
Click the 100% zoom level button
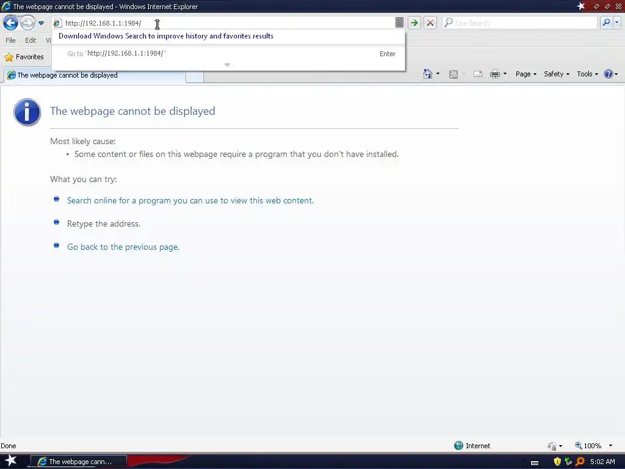click(588, 445)
